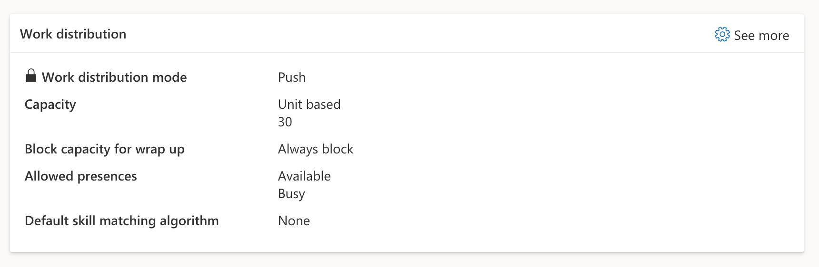819x267 pixels.
Task: Click the gear icon beside See more
Action: (722, 35)
